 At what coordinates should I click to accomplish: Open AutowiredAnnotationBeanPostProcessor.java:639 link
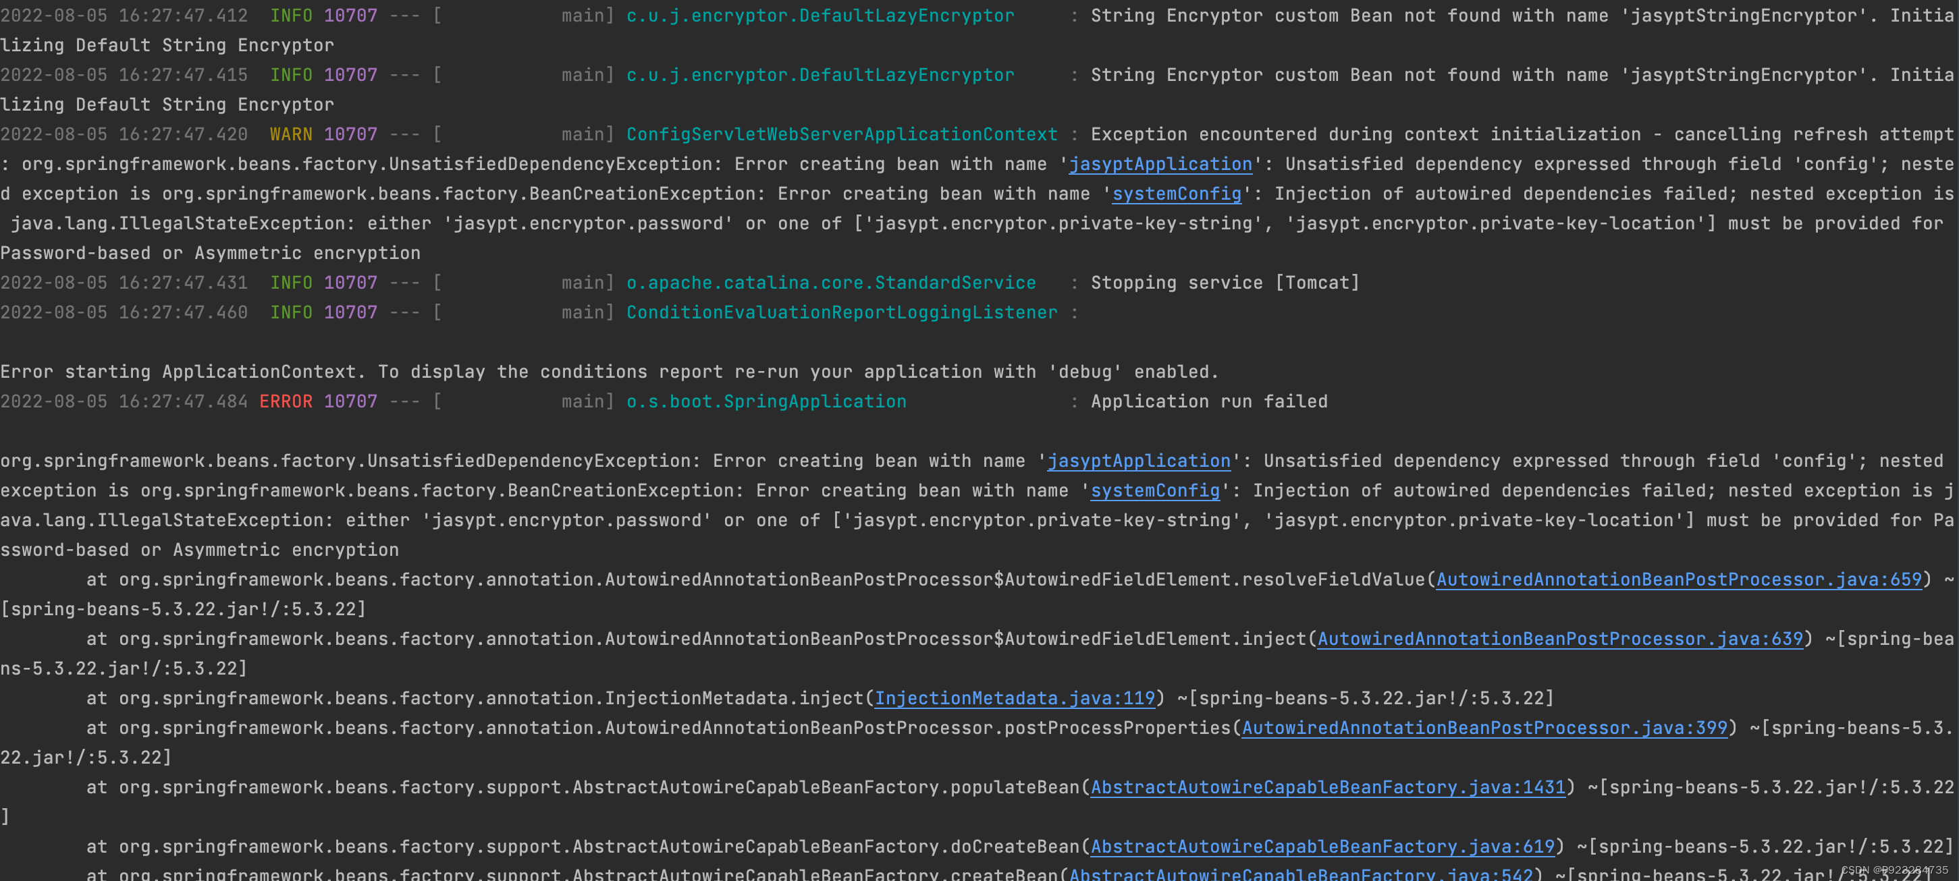pos(1561,639)
